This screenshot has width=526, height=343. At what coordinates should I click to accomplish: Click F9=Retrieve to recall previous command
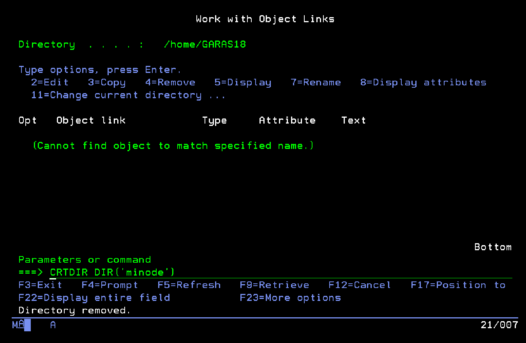(x=274, y=285)
